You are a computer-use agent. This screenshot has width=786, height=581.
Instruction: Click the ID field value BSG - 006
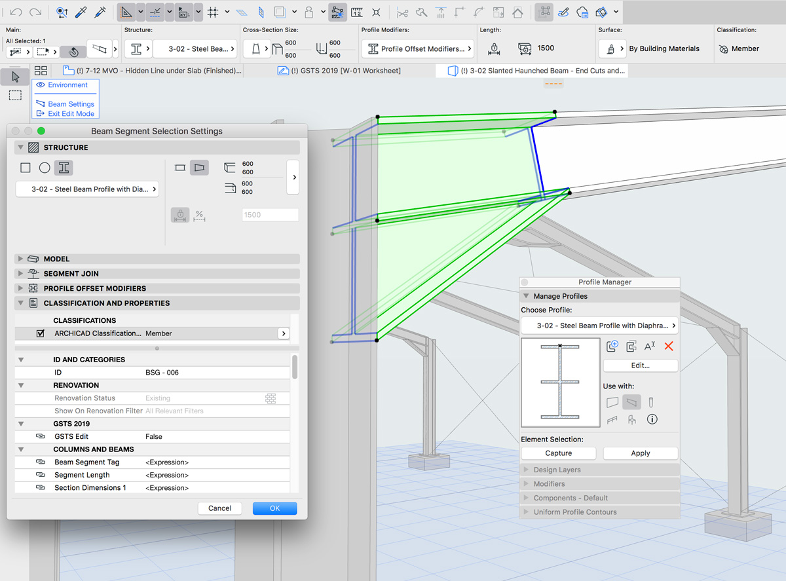coord(162,372)
